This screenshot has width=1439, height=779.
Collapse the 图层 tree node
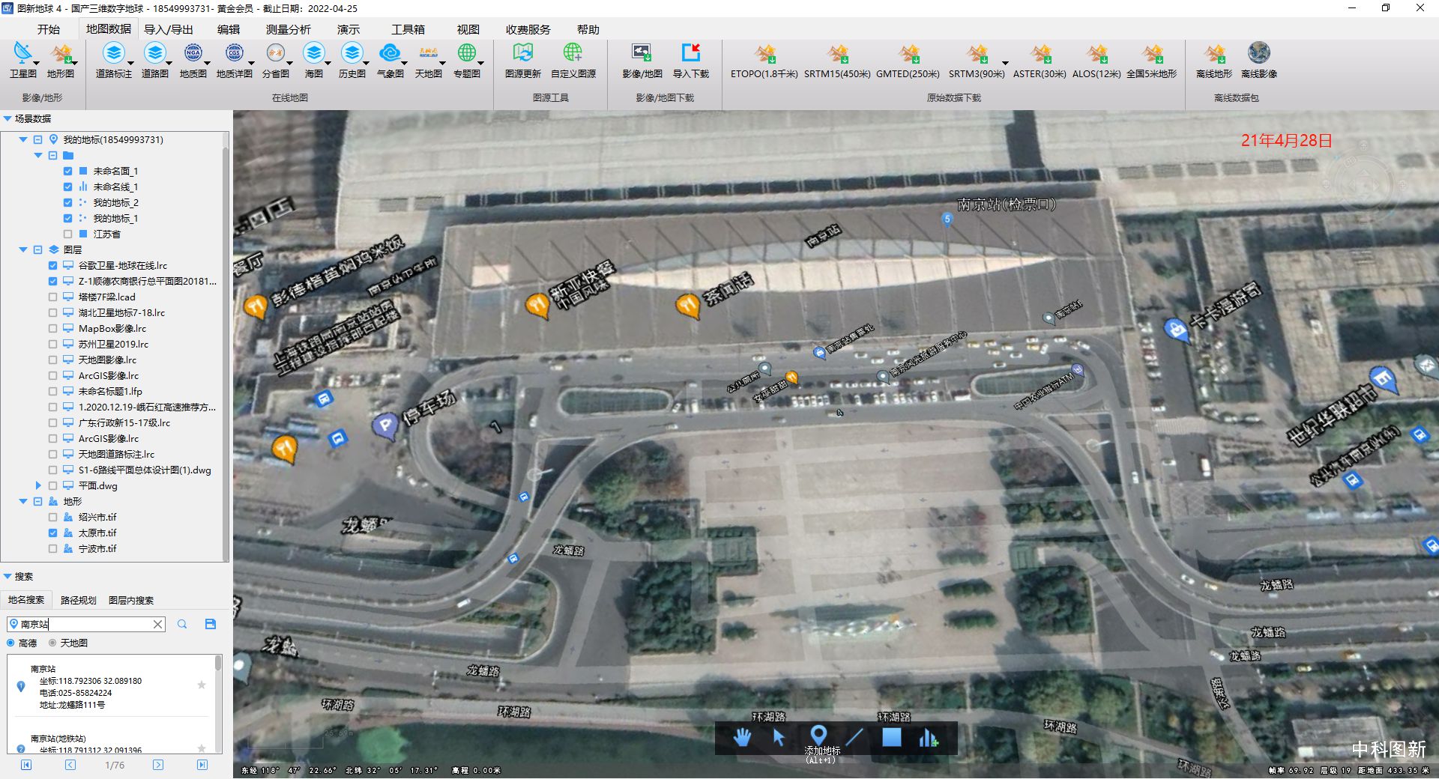coord(23,249)
